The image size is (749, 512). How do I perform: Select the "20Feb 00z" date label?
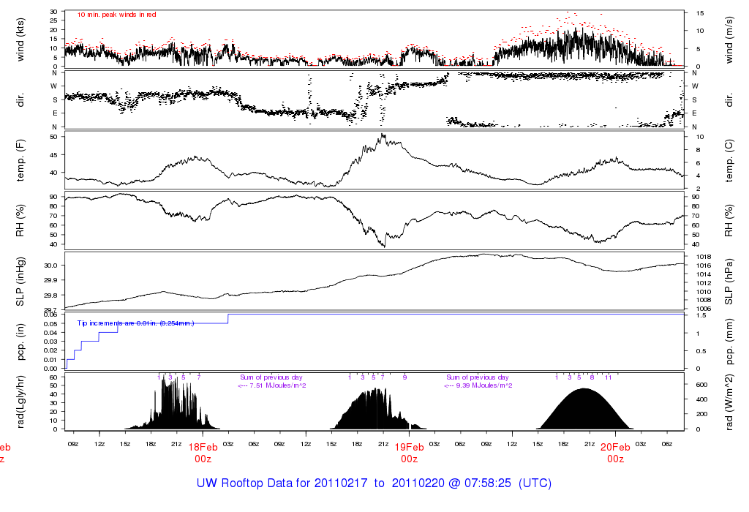tap(615, 453)
